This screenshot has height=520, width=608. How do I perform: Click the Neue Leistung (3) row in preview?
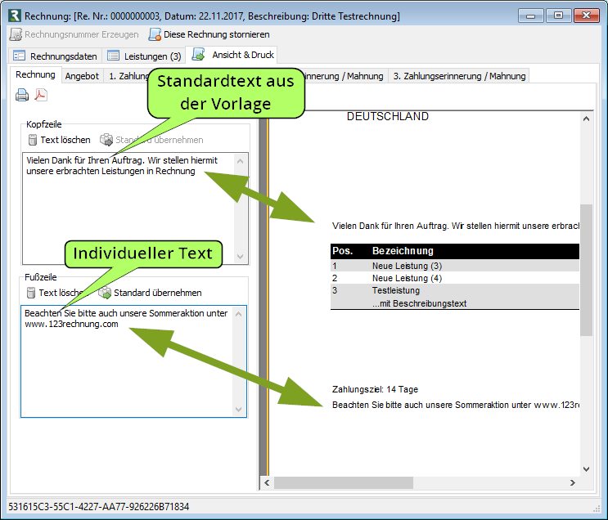(x=455, y=266)
